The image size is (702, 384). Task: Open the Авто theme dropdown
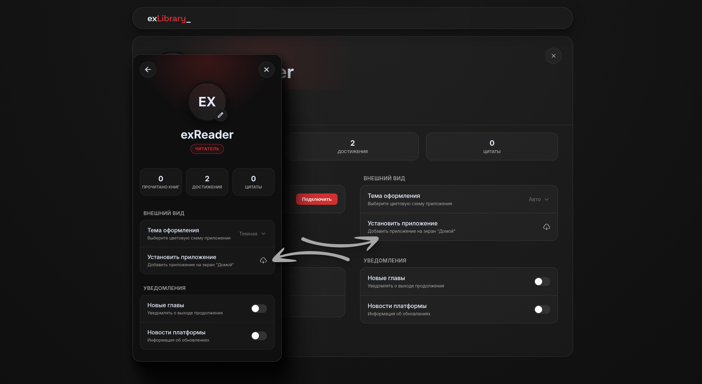click(x=539, y=199)
